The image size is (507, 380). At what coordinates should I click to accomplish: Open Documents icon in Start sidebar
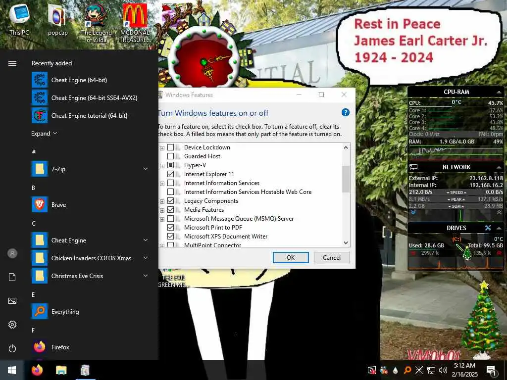[12, 277]
